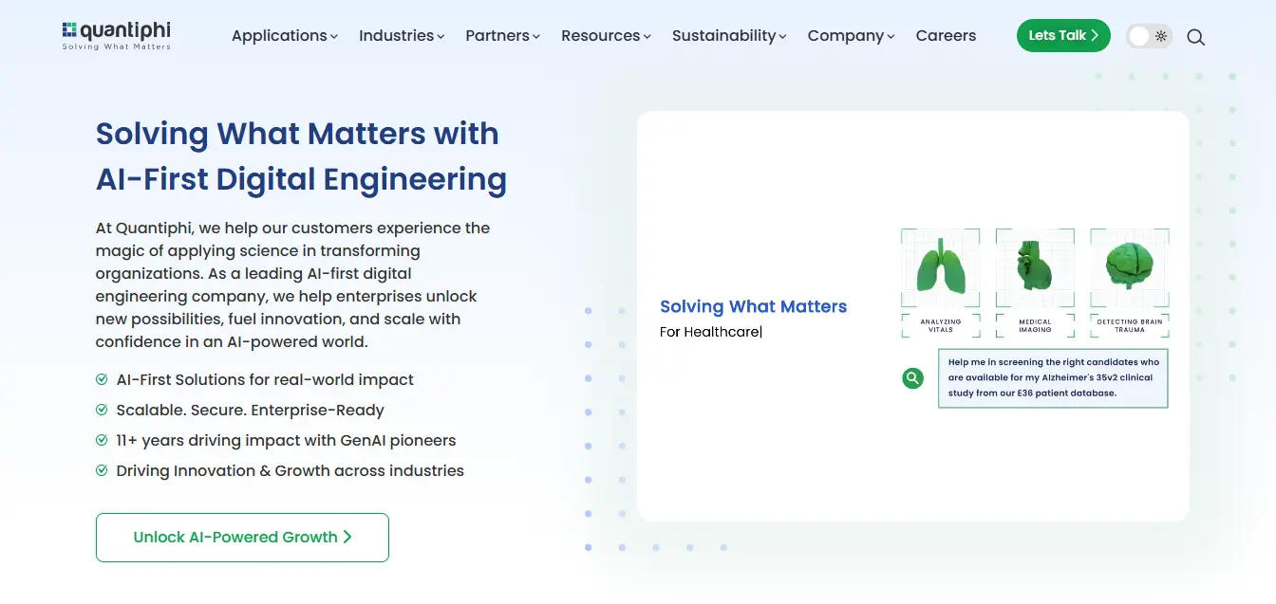Select the Detecting Brain Trauma brain image

pyautogui.click(x=1130, y=267)
